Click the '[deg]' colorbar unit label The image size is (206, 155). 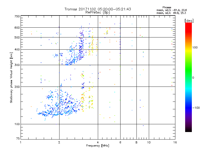pos(189,21)
